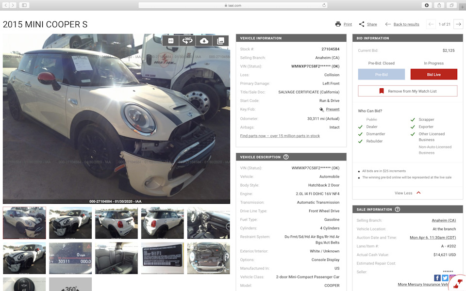
Task: Select interior dashboard thumbnail
Action: tap(209, 223)
